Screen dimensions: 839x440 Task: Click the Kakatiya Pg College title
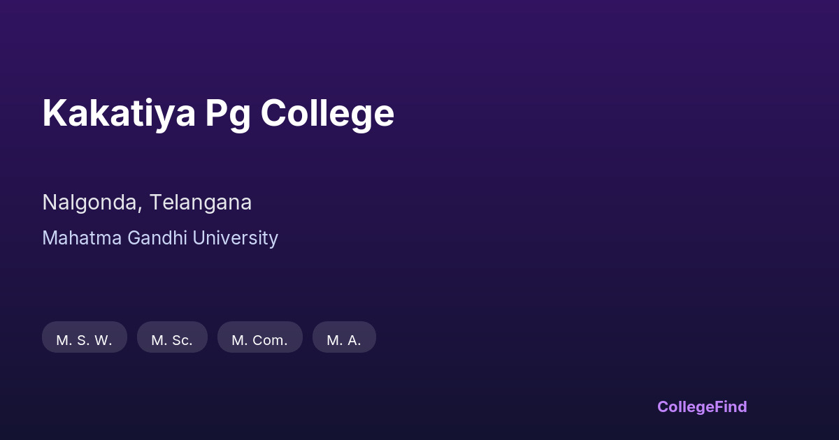coord(218,113)
